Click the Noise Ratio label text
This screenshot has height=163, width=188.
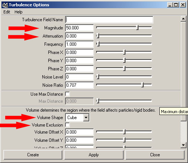click(53, 85)
